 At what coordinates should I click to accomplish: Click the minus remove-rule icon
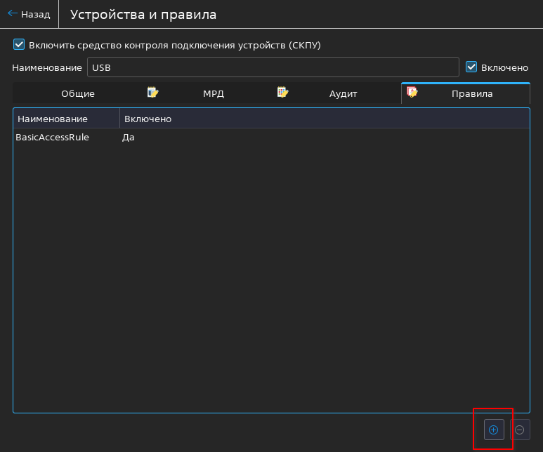pos(520,430)
